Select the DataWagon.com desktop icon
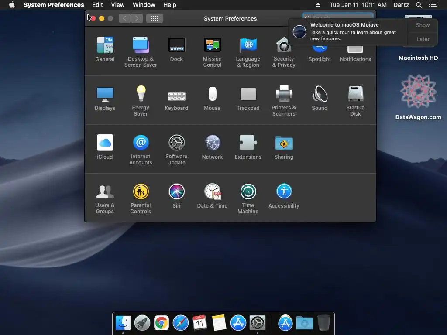 coord(418,97)
